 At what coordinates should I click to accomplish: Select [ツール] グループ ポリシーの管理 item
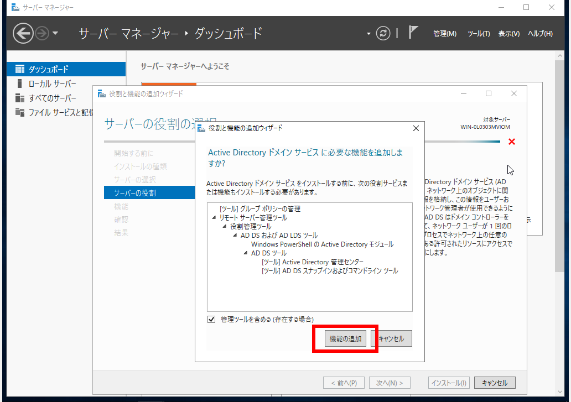pos(260,209)
